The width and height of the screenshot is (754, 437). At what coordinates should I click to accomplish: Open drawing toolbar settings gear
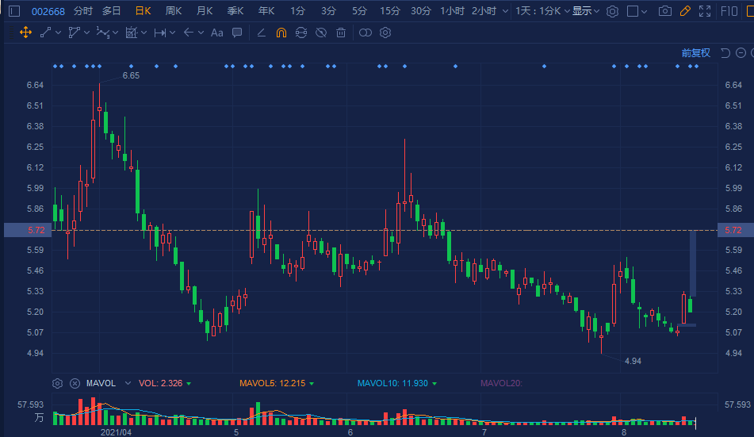pos(385,33)
